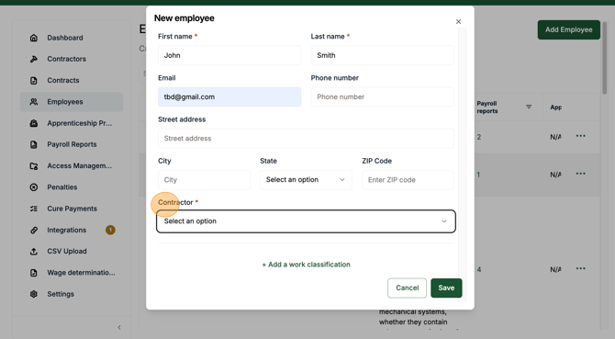Click the Cure Payments list icon
Image resolution: width=615 pixels, height=339 pixels.
click(34, 209)
